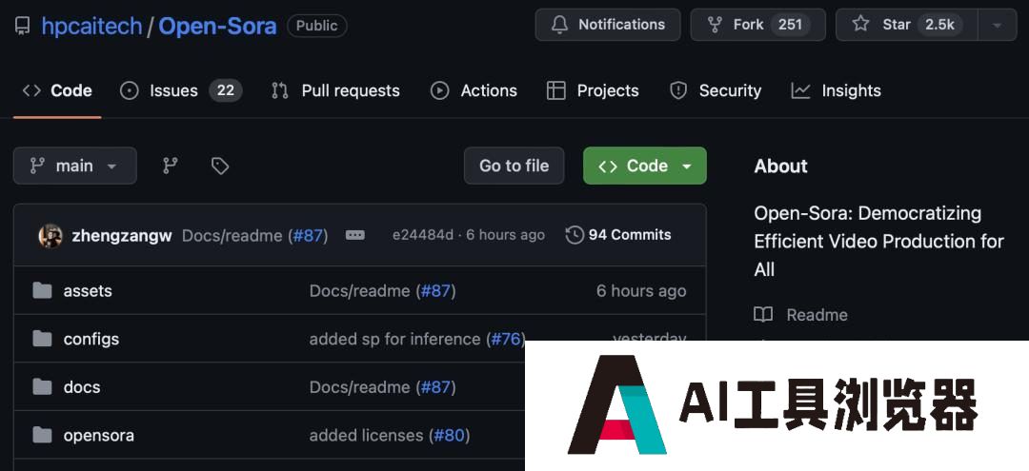1029x471 pixels.
Task: Open the zhengzangw author link
Action: click(122, 235)
